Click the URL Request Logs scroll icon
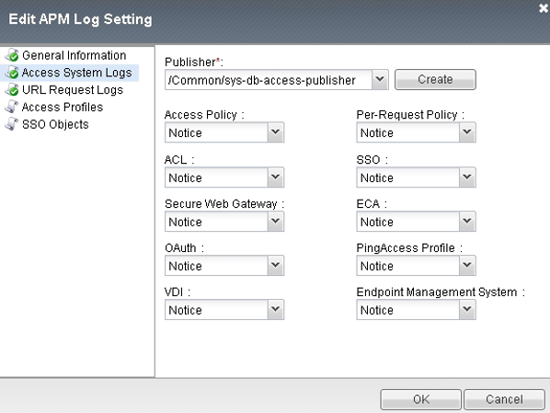 pyautogui.click(x=12, y=90)
